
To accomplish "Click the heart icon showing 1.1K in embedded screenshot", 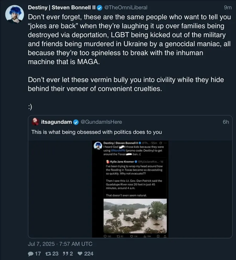I will click(x=132, y=236).
